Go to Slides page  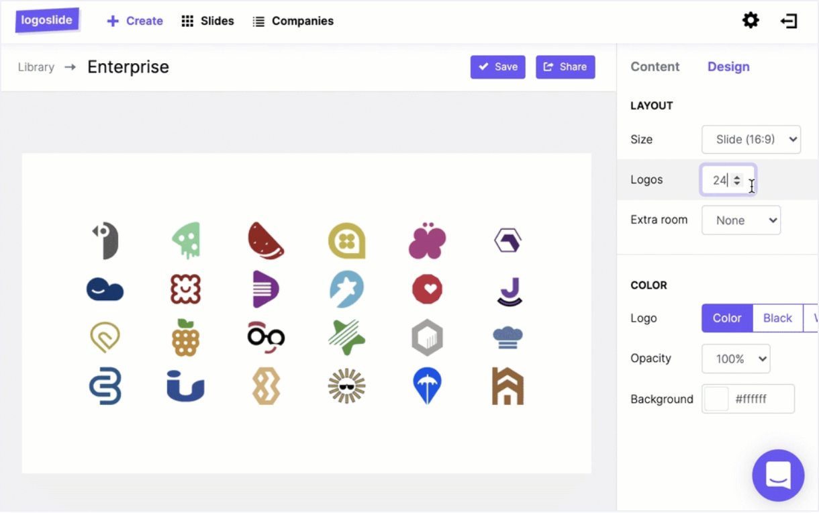pos(208,21)
